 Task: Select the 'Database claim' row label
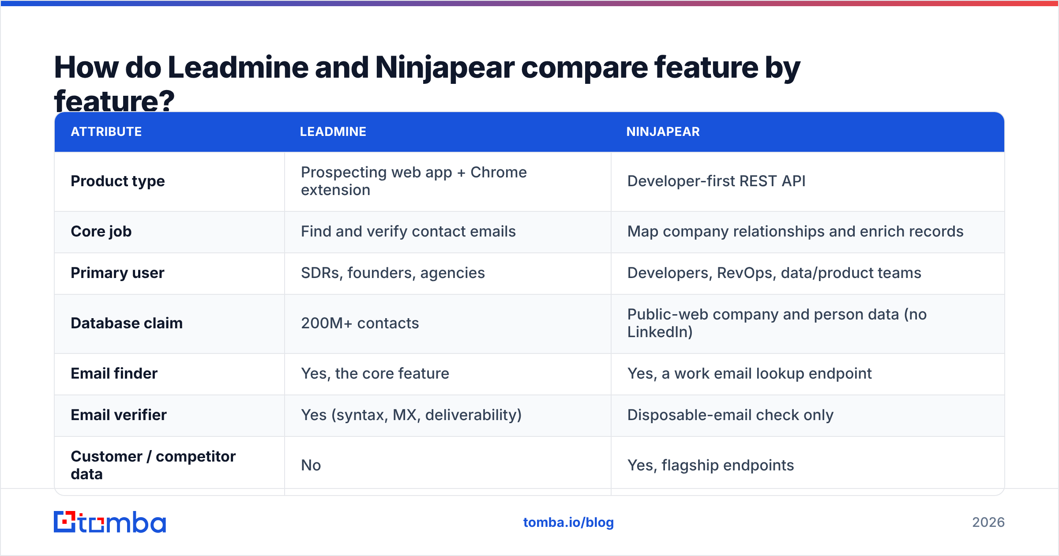coord(127,323)
